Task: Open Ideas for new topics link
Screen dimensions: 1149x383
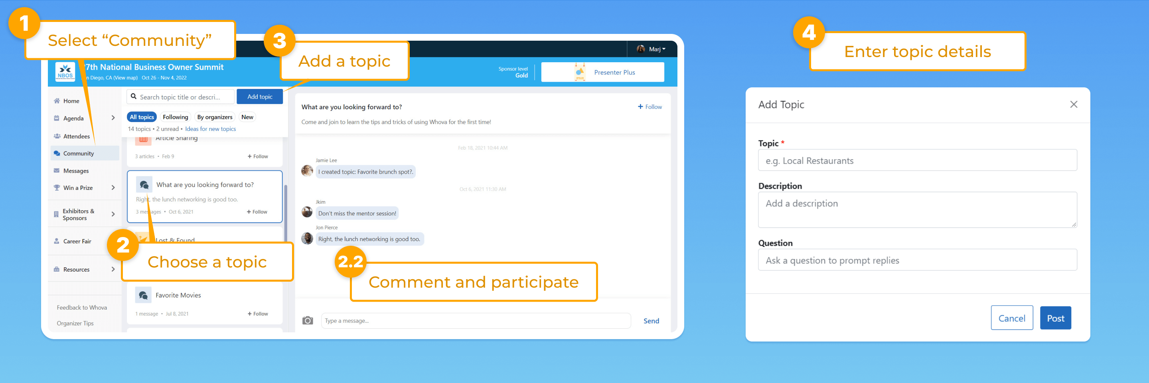Action: (x=211, y=129)
